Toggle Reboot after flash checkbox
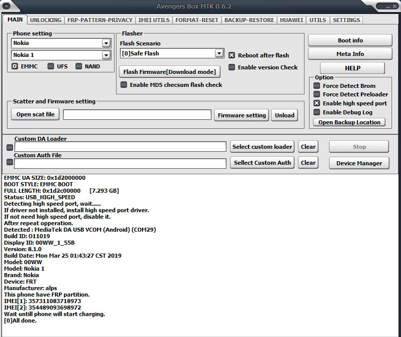Viewport: 401px width, 337px height. [231, 55]
